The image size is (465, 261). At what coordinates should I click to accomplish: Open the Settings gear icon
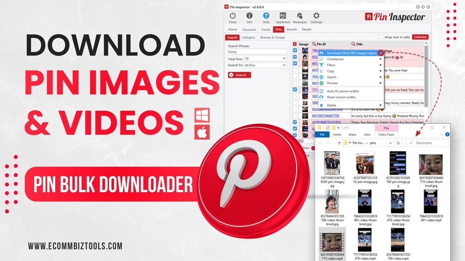[x=316, y=16]
